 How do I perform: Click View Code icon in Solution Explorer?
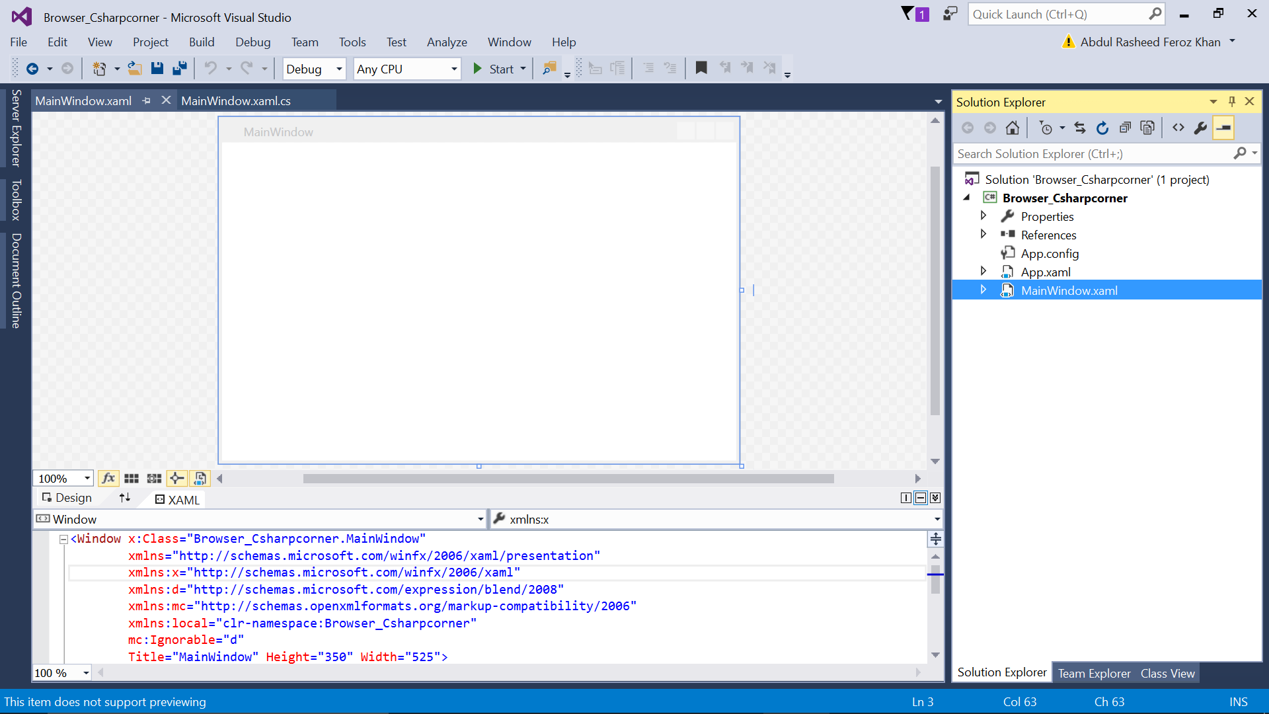(x=1178, y=128)
